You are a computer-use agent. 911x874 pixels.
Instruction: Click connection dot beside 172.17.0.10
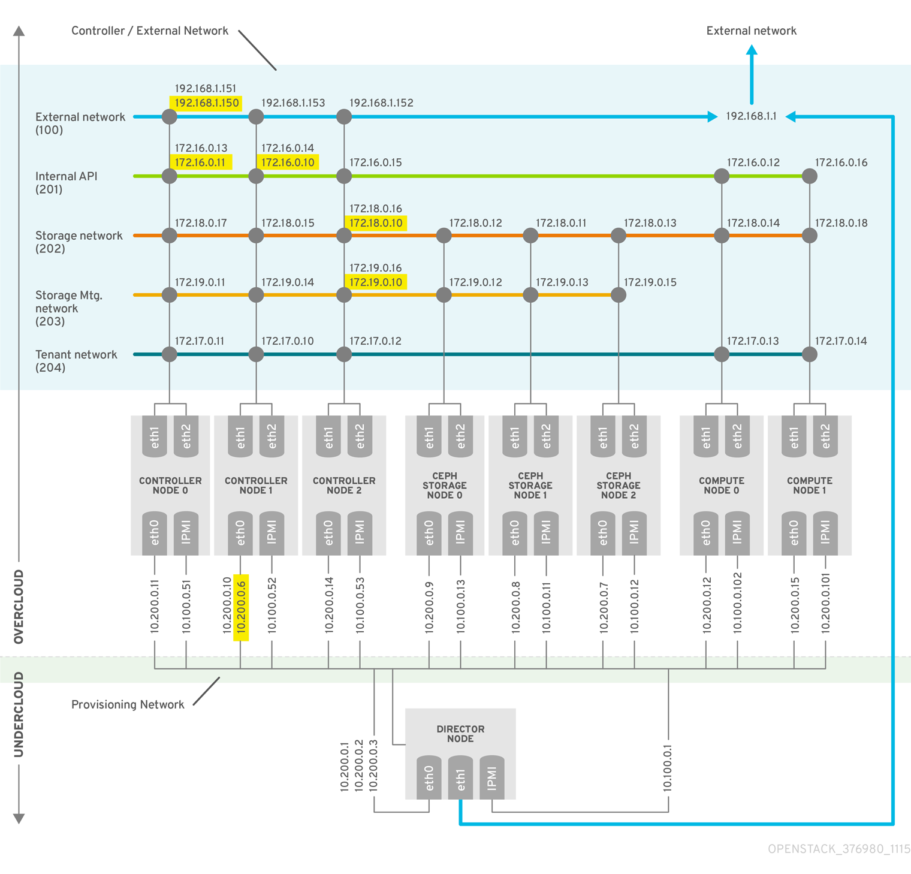256,354
